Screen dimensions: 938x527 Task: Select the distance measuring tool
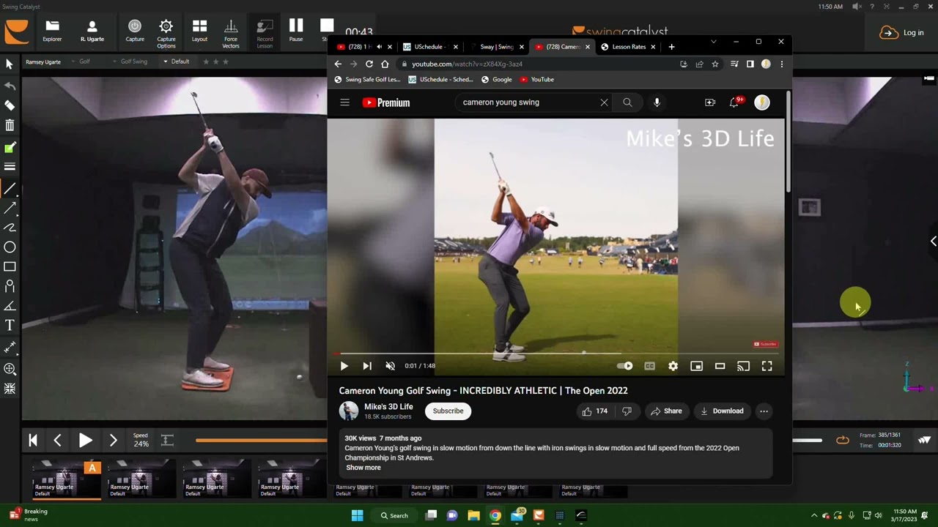[10, 347]
